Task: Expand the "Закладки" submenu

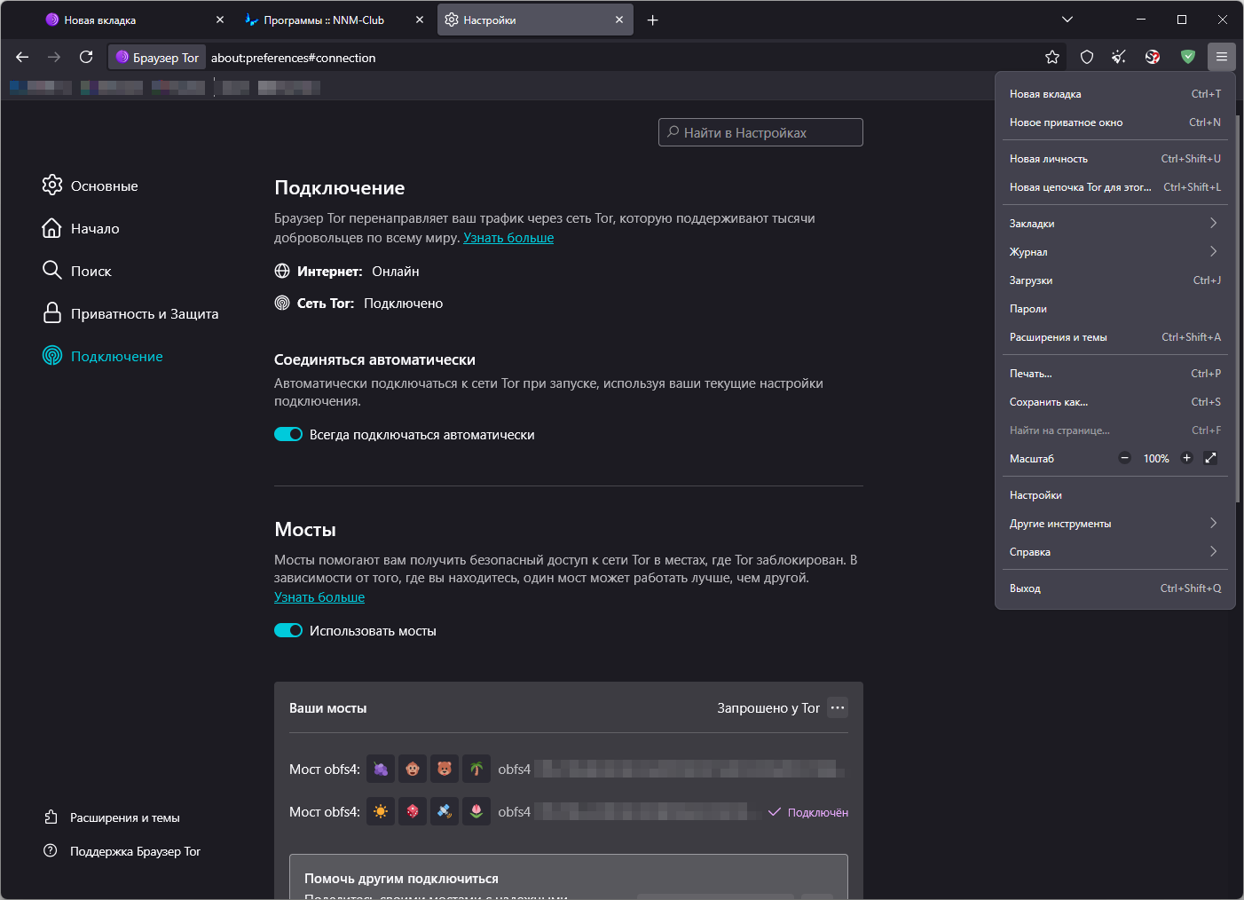Action: pos(1115,224)
